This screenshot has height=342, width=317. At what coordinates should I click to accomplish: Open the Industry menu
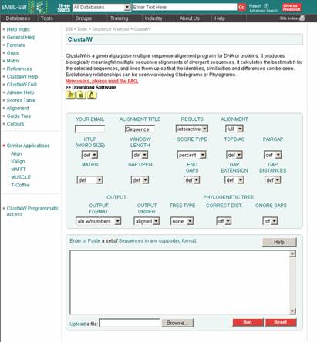point(153,18)
